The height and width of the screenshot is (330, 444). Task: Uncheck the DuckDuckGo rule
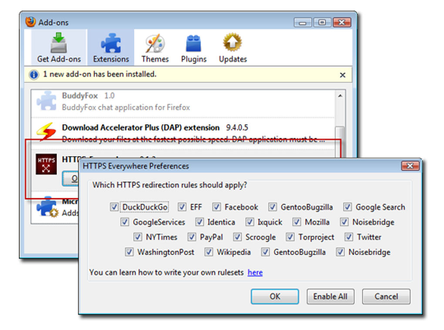[114, 207]
